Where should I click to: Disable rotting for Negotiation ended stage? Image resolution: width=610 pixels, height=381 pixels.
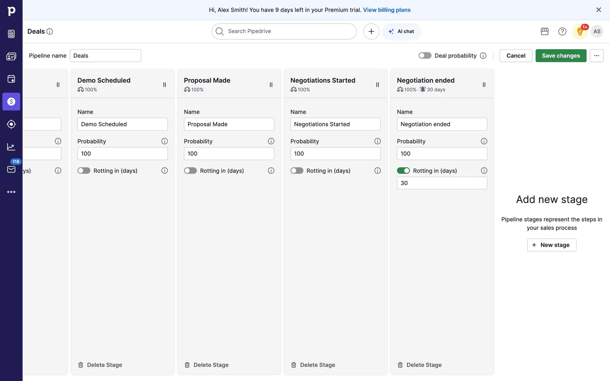coord(403,171)
